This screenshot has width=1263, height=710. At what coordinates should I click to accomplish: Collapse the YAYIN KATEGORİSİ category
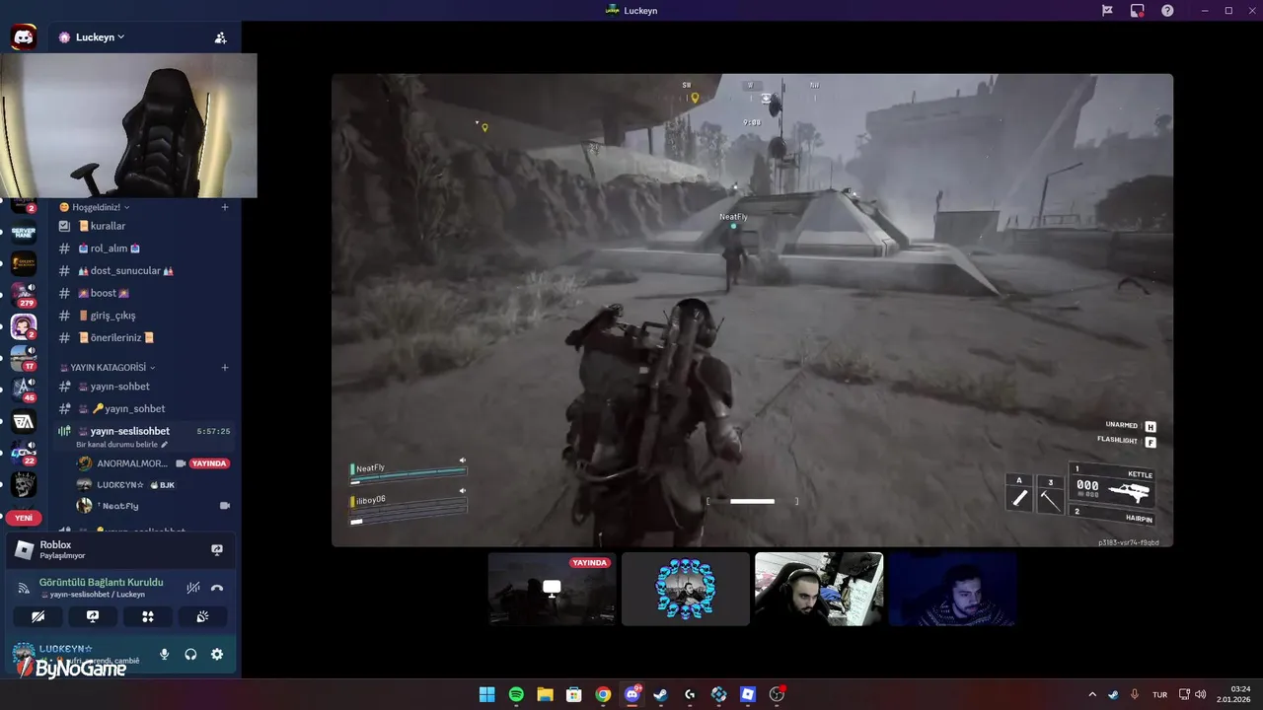point(108,368)
